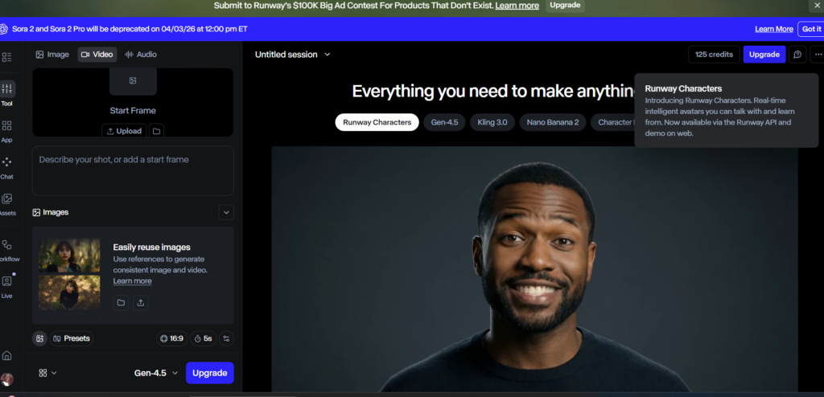This screenshot has width=824, height=397.
Task: Switch generation mode to Audio
Action: pos(140,55)
